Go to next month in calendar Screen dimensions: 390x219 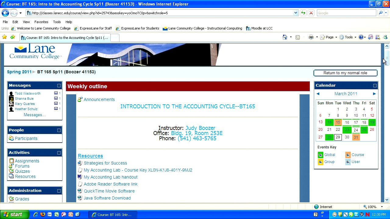(374, 94)
